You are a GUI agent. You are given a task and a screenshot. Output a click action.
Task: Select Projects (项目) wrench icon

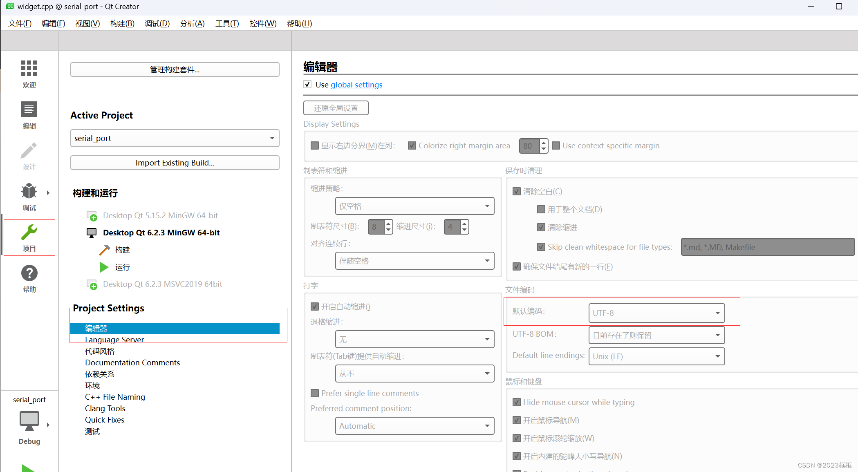tap(29, 233)
